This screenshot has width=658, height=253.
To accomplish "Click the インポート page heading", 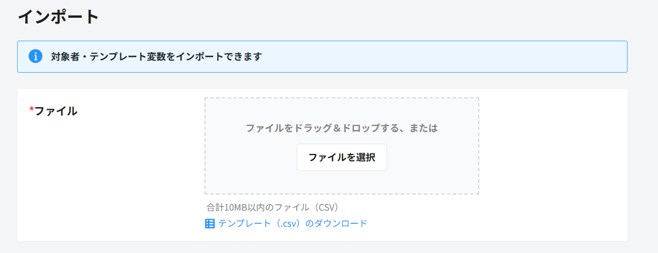I will pos(58,16).
